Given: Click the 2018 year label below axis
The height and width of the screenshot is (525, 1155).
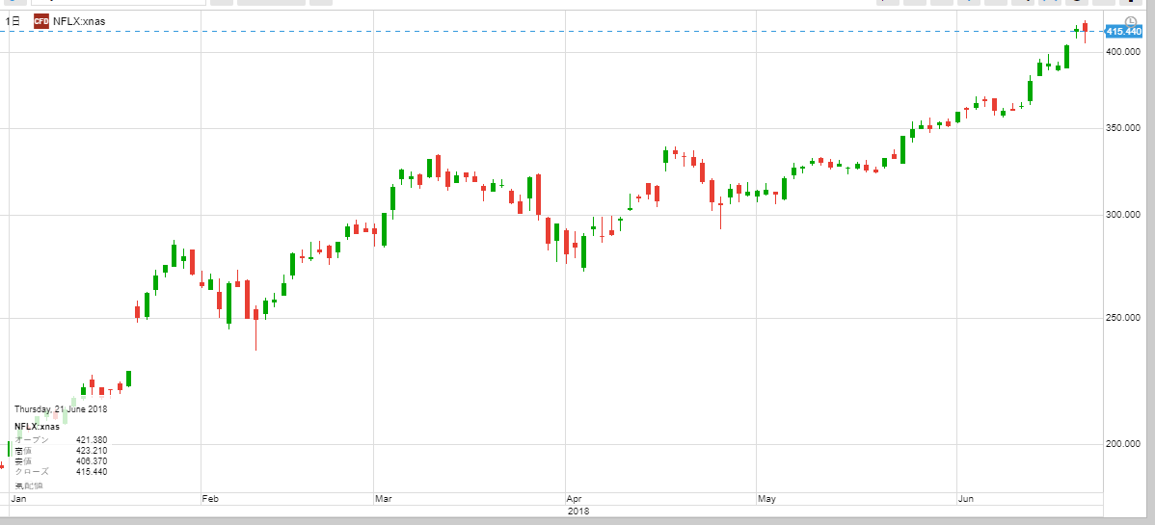Looking at the screenshot, I should [x=578, y=511].
